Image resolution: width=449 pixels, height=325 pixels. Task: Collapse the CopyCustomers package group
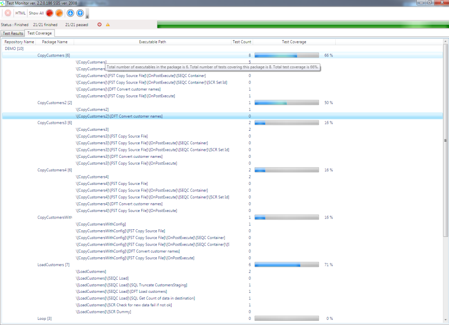point(54,55)
